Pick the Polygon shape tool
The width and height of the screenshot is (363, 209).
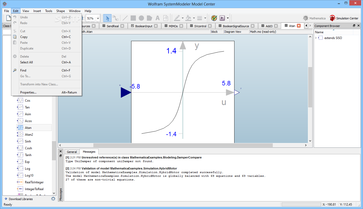(150, 18)
